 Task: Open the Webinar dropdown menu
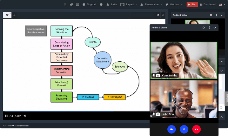pyautogui.click(x=174, y=5)
